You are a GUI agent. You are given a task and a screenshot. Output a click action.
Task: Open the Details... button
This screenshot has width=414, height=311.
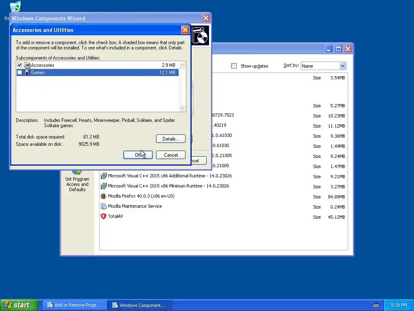[x=171, y=139]
